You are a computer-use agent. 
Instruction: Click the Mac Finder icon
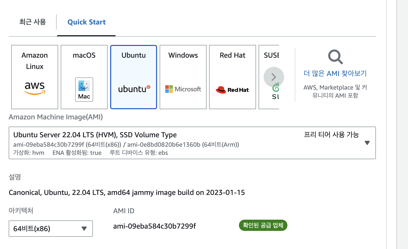click(84, 90)
